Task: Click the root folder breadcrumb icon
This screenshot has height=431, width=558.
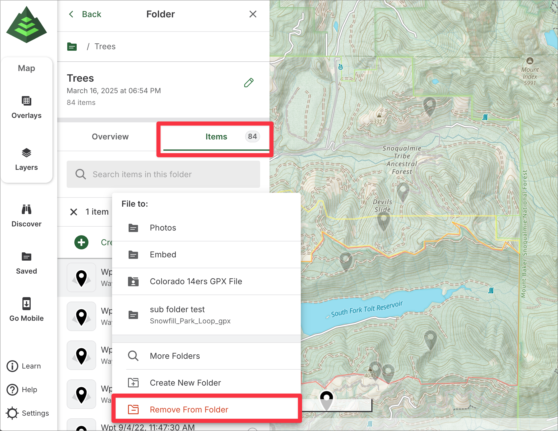Action: pos(72,47)
